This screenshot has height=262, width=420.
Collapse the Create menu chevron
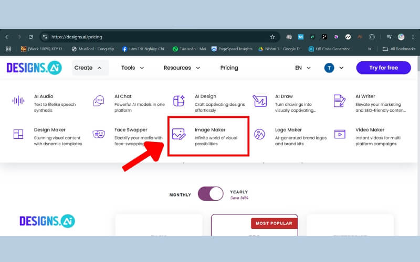coord(99,68)
